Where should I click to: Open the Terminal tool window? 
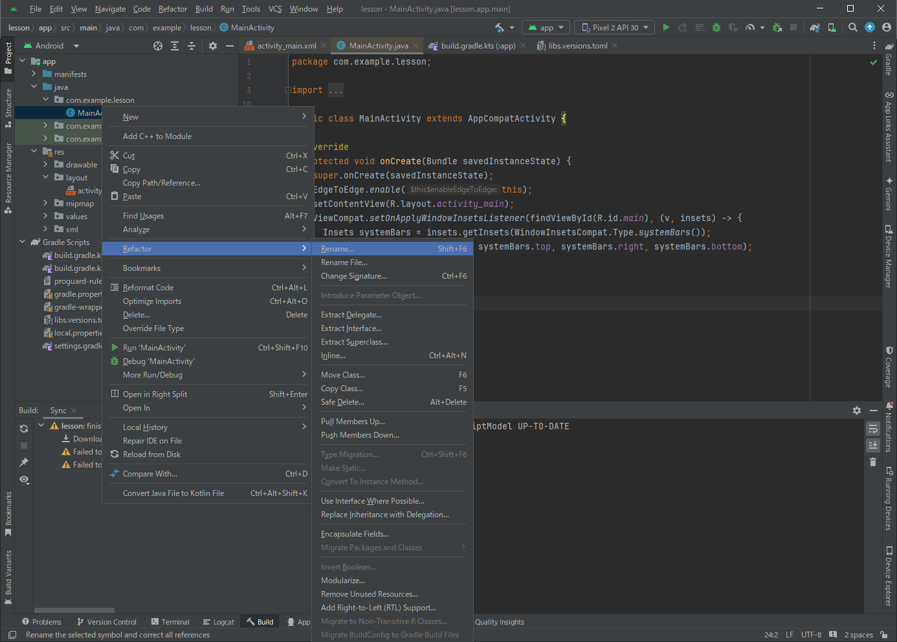(170, 622)
